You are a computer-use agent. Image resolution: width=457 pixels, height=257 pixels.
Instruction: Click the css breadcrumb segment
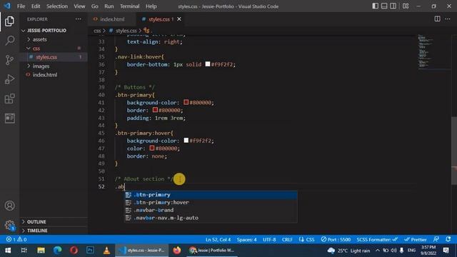[97, 30]
